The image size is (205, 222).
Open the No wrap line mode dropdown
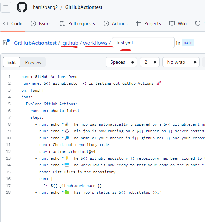tap(181, 62)
